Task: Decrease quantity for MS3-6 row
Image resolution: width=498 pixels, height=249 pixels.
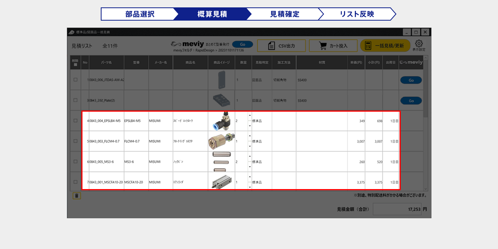Action: [x=249, y=167]
